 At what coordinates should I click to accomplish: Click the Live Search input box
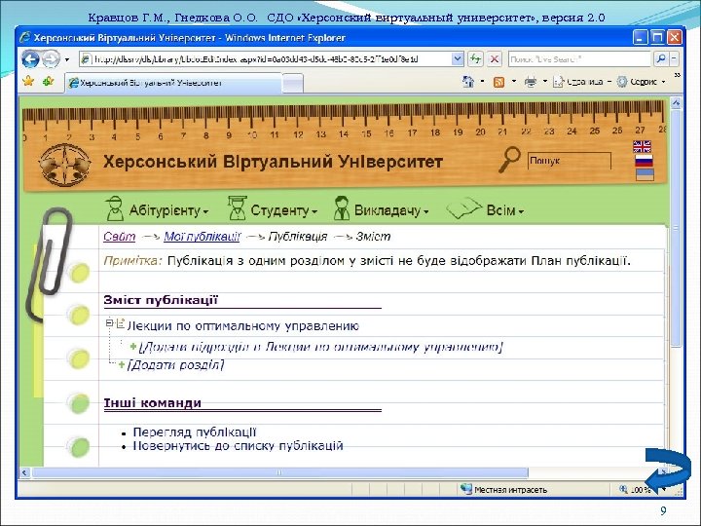coord(579,59)
